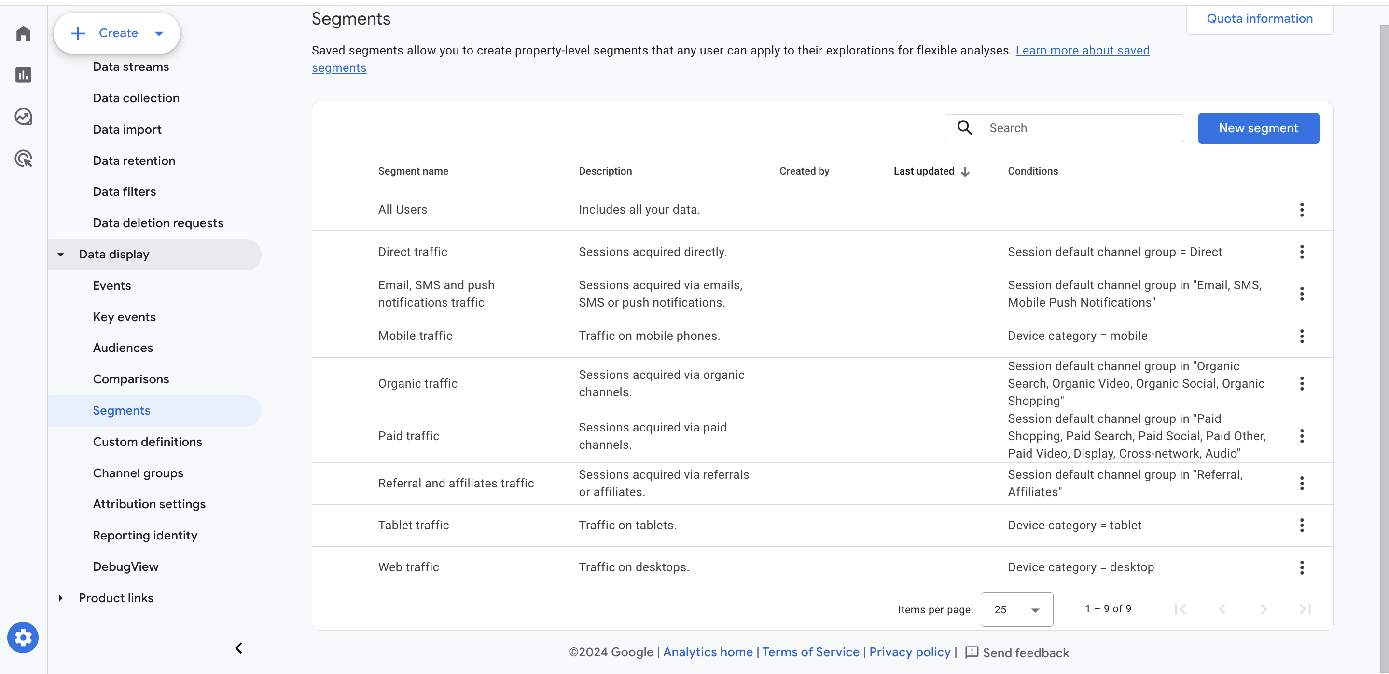Click the '1 – 9 of 9' pagination text
The width and height of the screenshot is (1389, 674).
tap(1108, 609)
